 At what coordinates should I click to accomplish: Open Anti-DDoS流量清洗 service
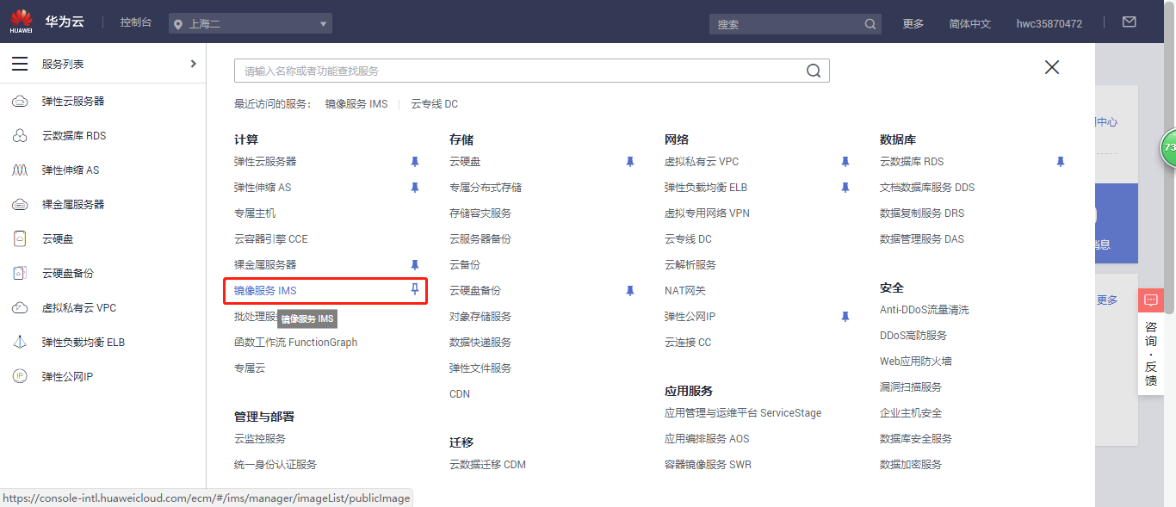point(924,310)
